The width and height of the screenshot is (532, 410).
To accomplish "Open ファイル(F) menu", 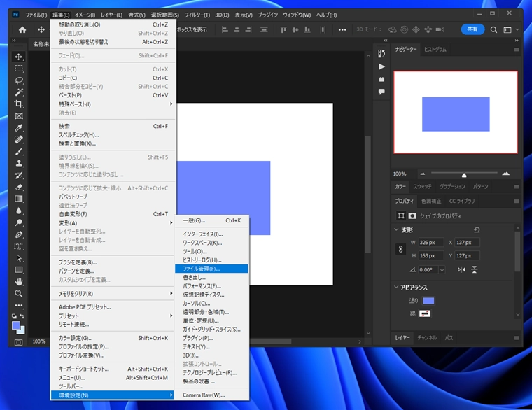I will (36, 15).
